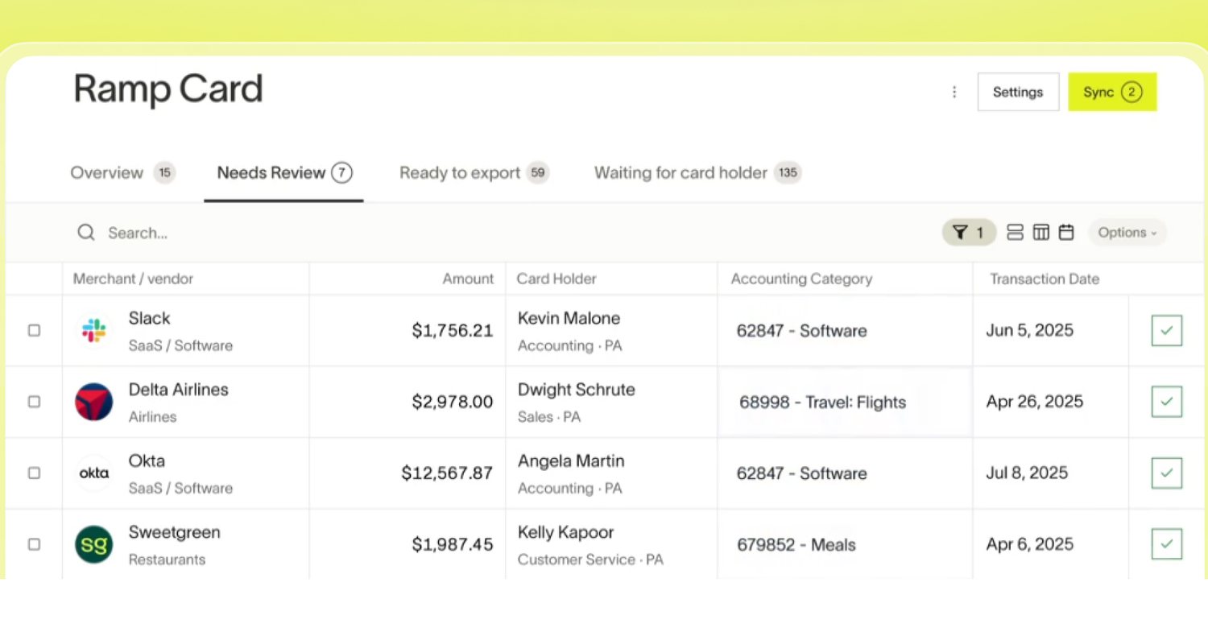Click card holder Kevin Malone
Screen dimensions: 1208x632
pos(569,318)
